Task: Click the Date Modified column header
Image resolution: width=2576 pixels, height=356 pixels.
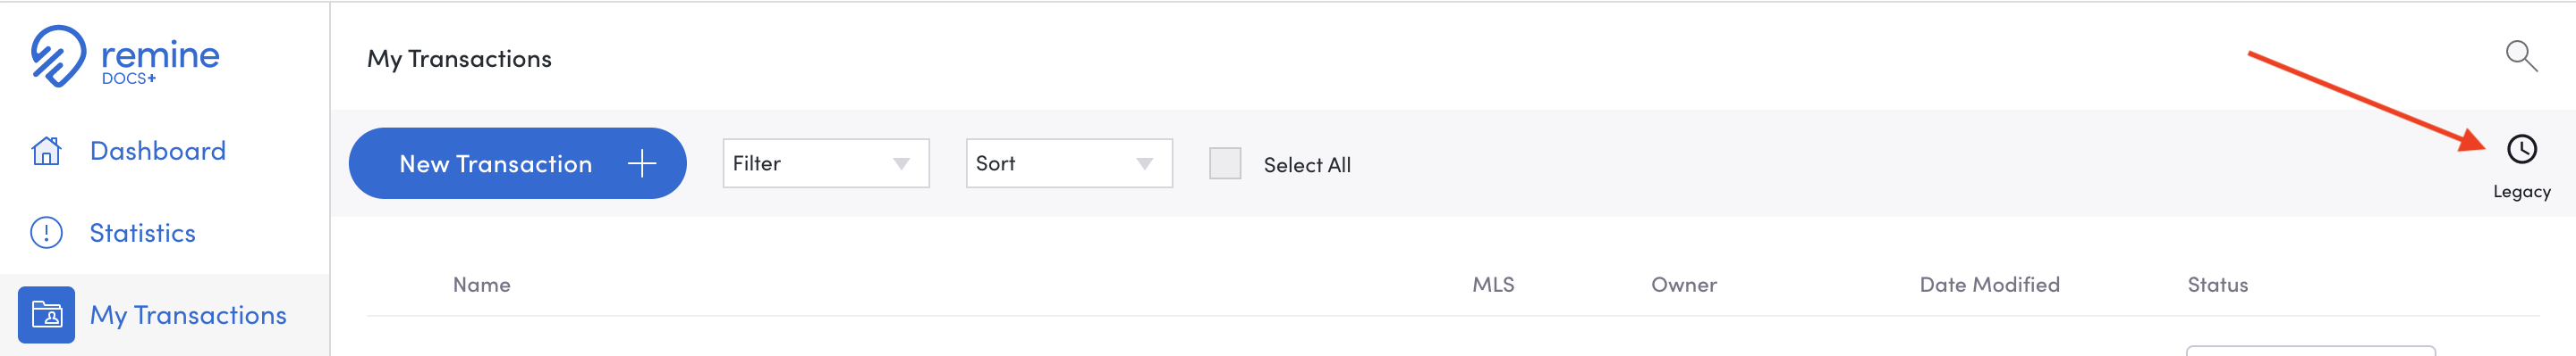Action: (x=1989, y=286)
